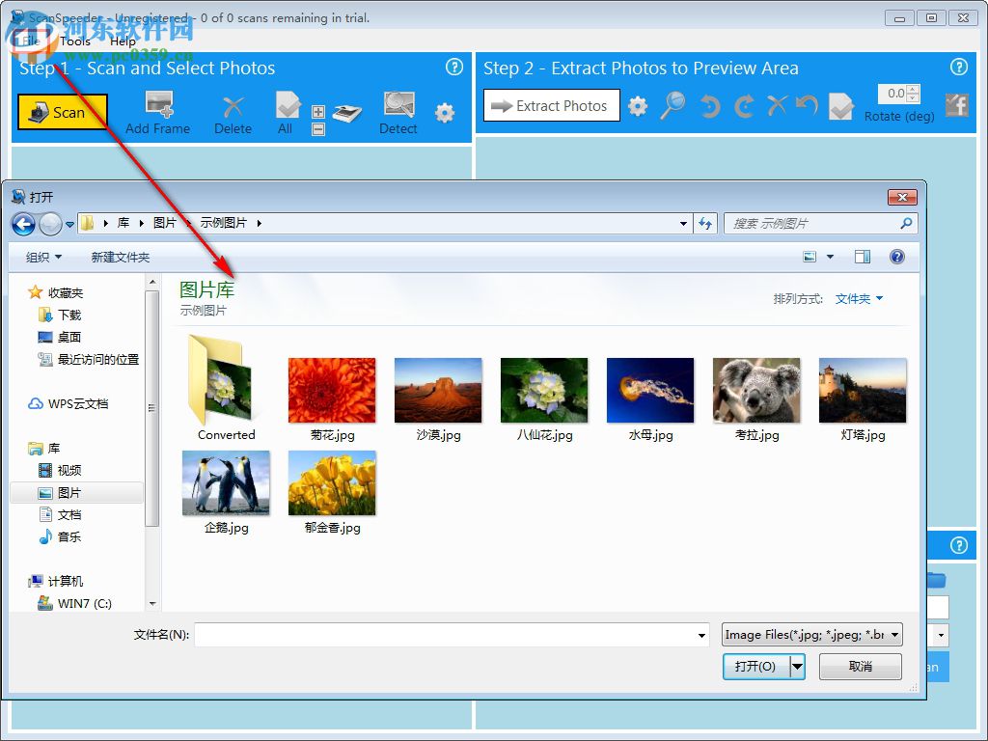The width and height of the screenshot is (988, 741).
Task: Toggle the preview pane icon
Action: click(x=862, y=257)
